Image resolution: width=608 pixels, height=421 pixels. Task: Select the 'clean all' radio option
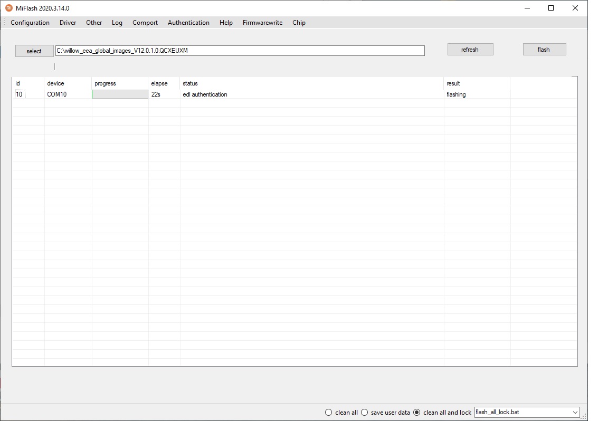[329, 413]
